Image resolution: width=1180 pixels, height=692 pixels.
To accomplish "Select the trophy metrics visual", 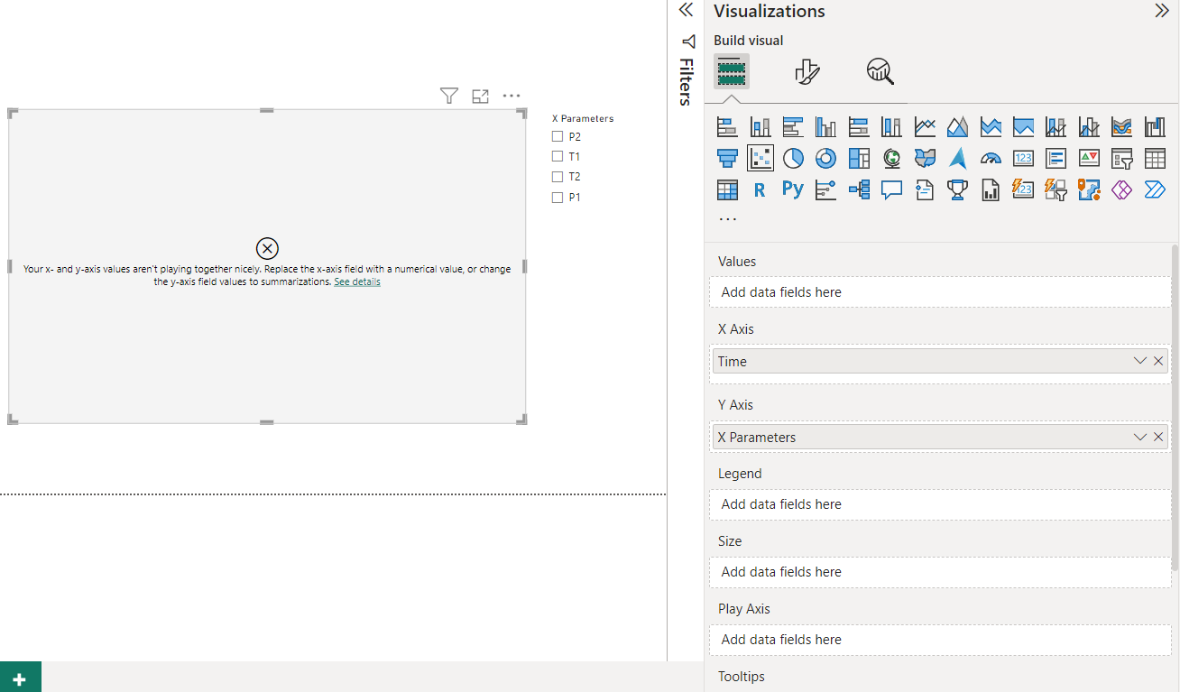I will [x=957, y=189].
